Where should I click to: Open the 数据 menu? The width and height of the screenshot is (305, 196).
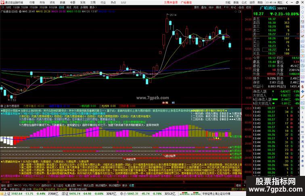[63, 2]
